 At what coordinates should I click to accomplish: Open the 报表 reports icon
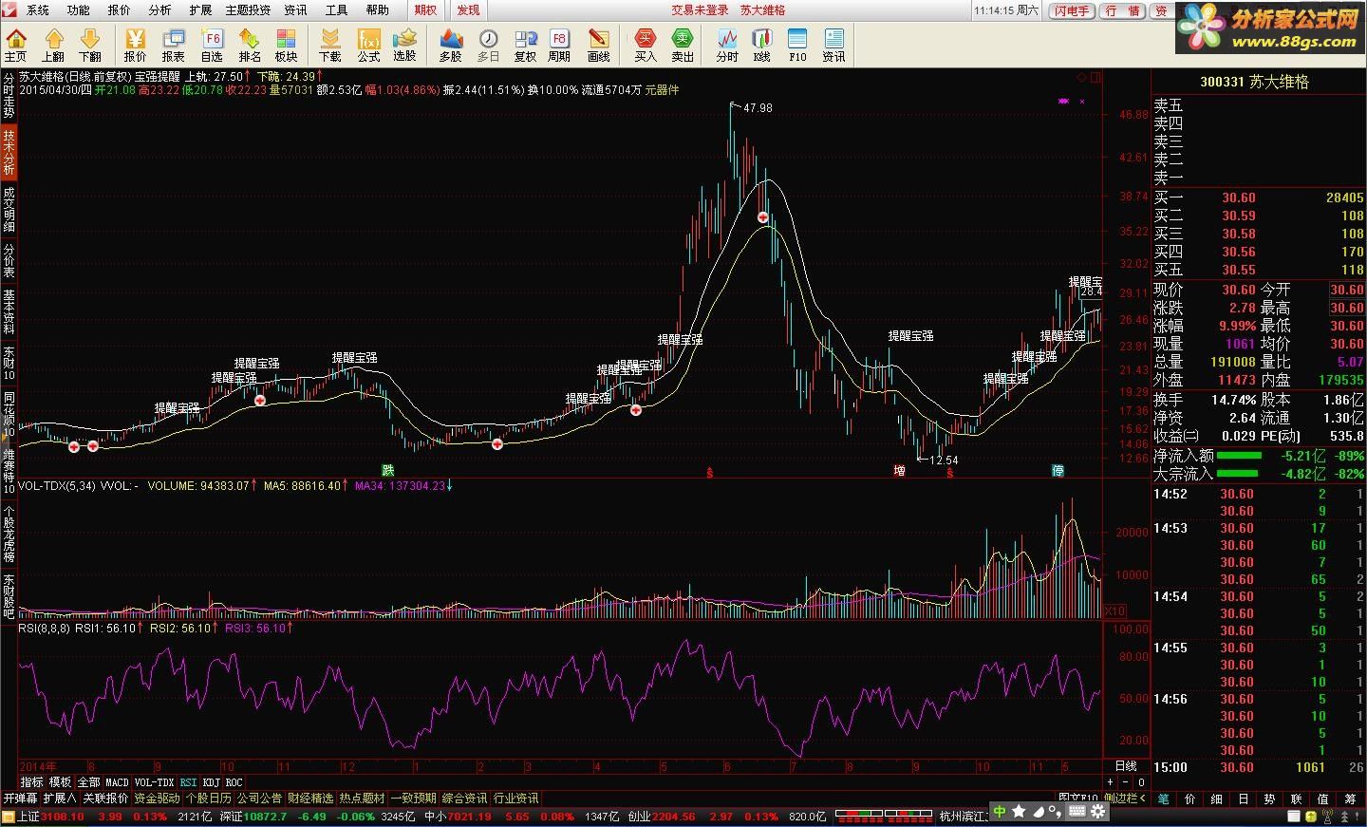[x=174, y=45]
